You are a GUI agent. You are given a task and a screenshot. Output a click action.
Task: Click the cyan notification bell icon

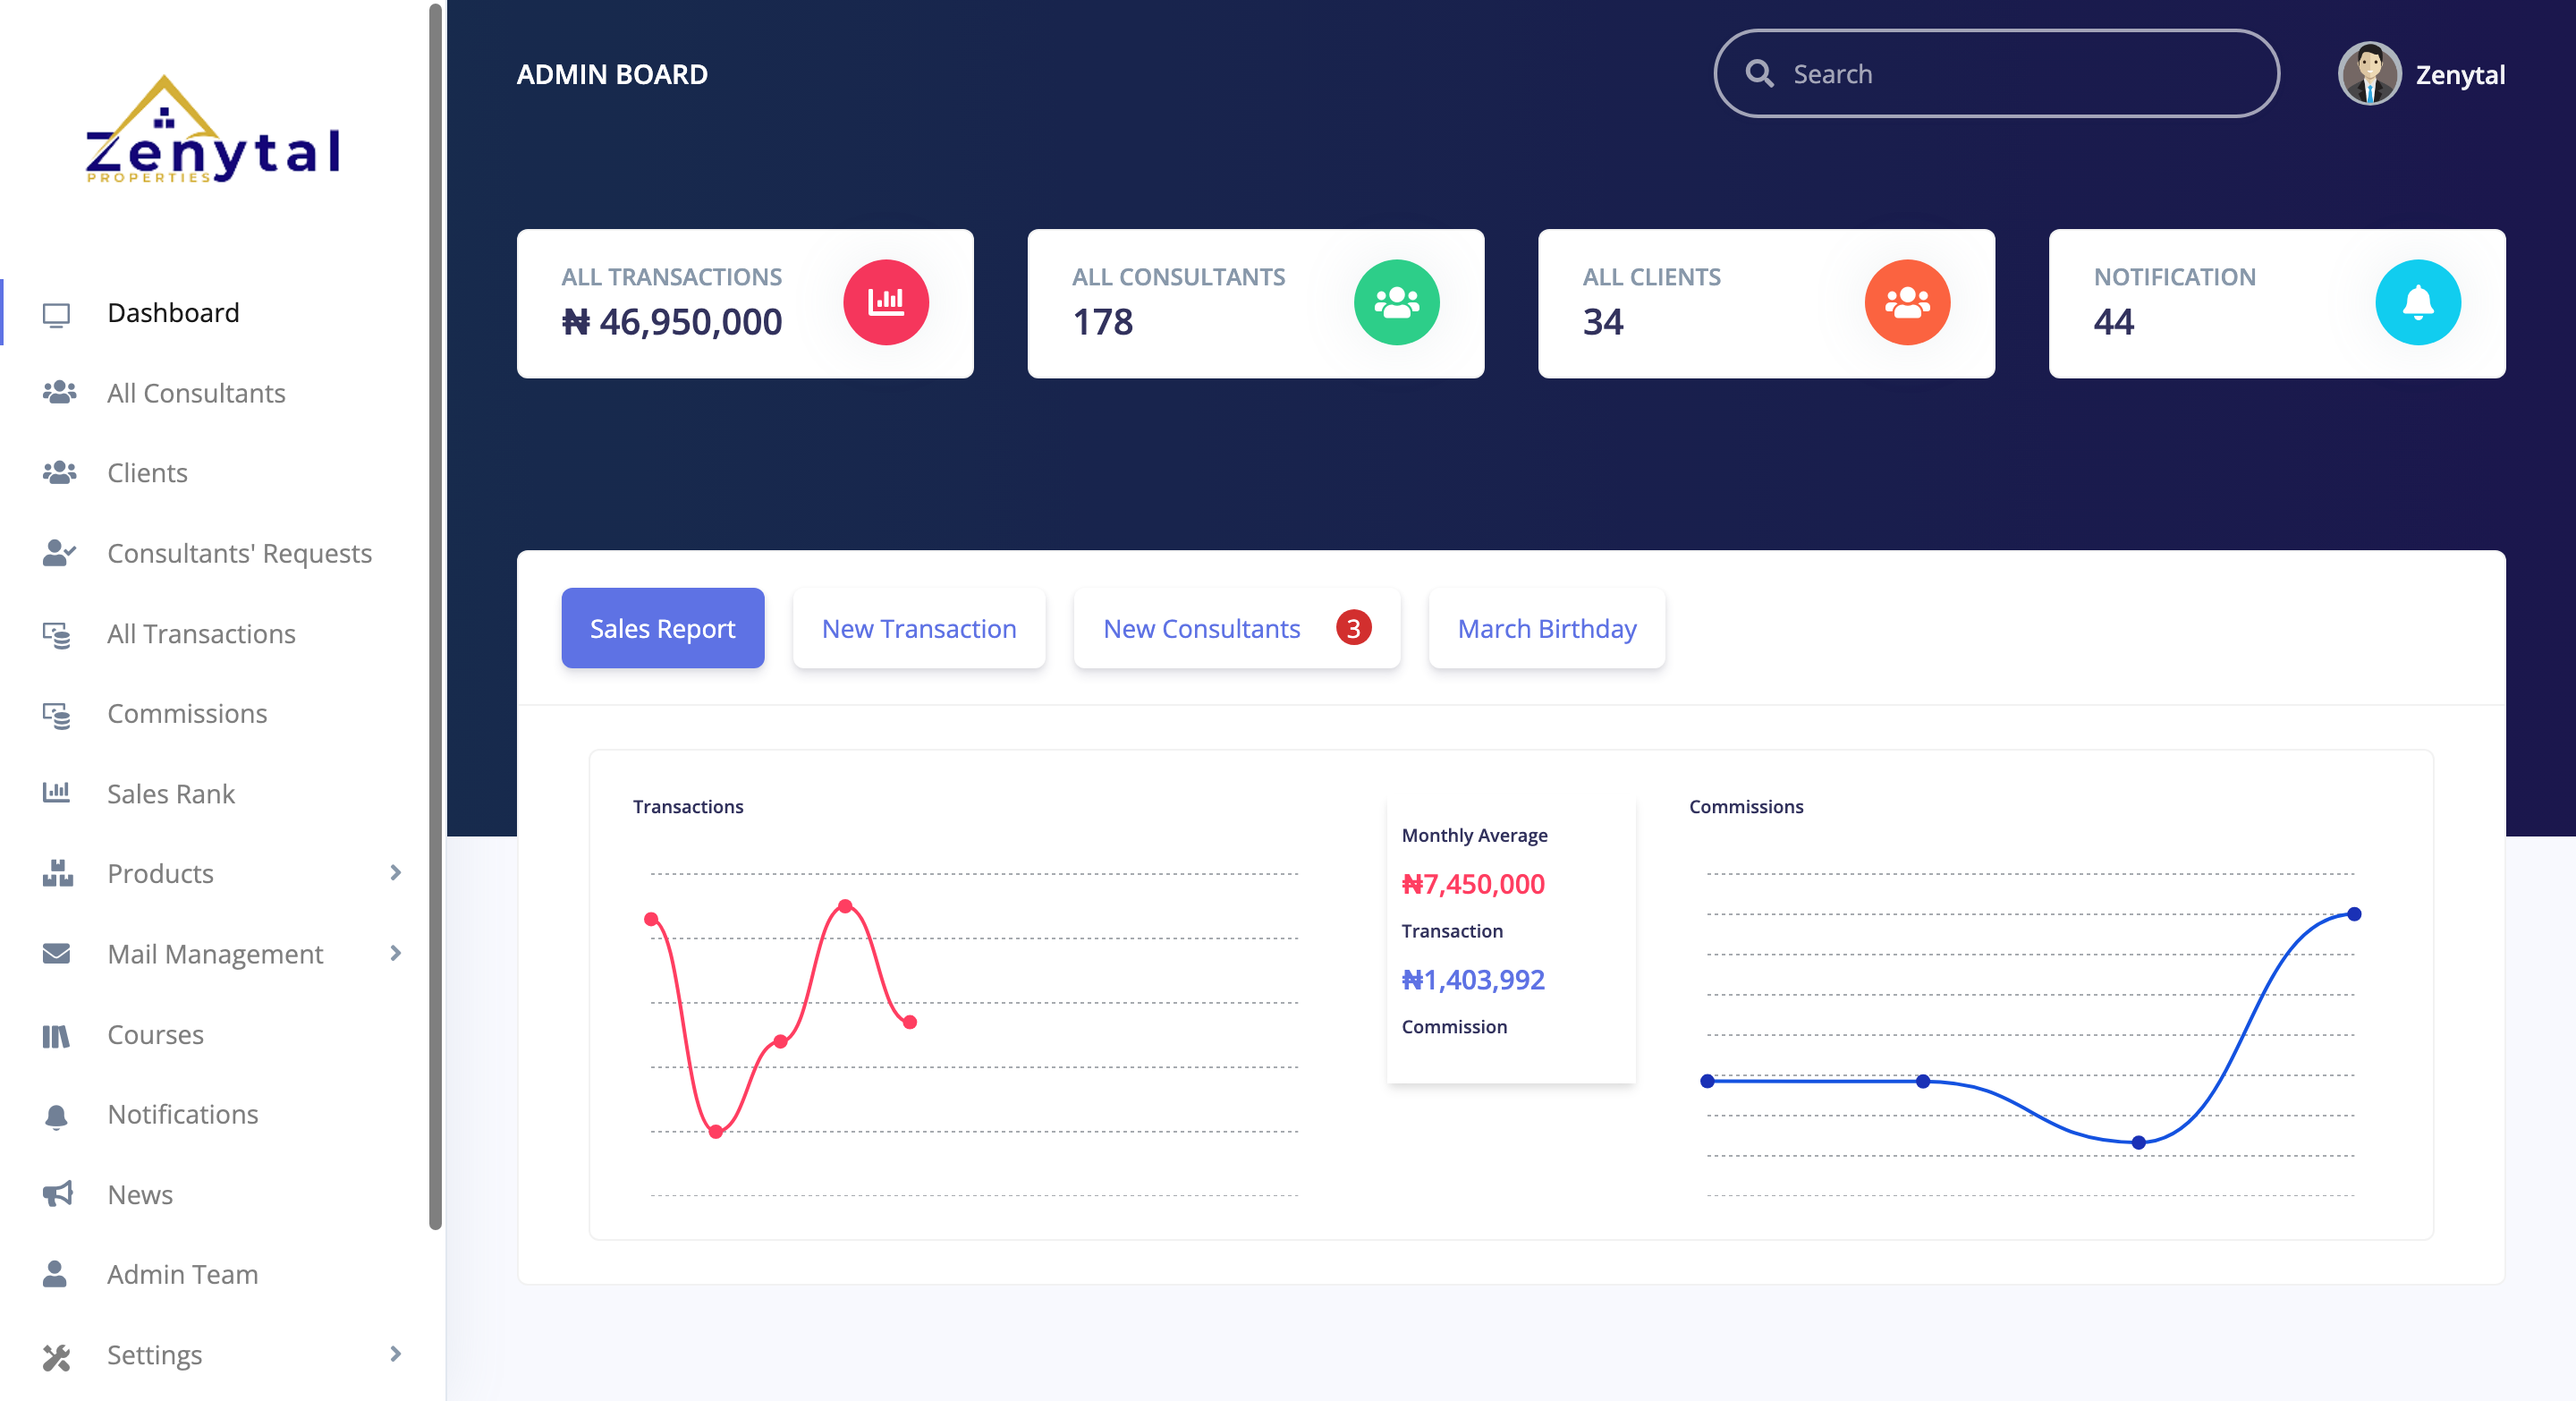coord(2417,302)
